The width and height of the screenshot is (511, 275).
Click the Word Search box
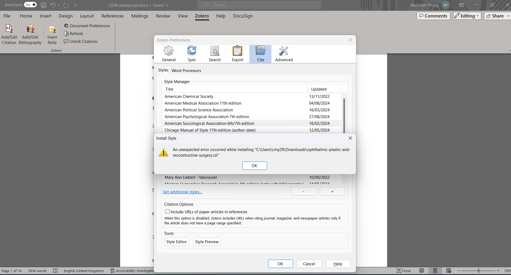tap(259, 5)
